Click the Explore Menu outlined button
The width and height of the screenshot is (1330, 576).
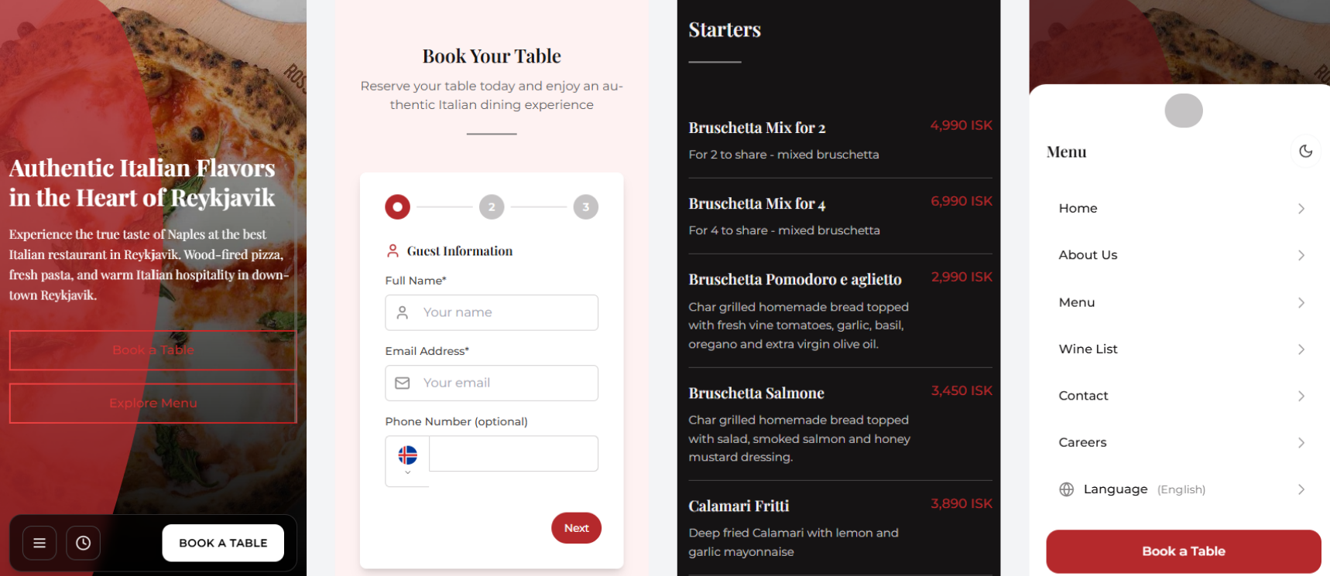pos(153,403)
